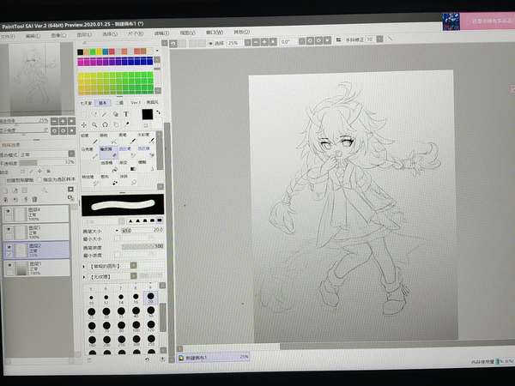The image size is (515, 386).
Task: Choose the Pencil brush preset
Action: (89, 140)
